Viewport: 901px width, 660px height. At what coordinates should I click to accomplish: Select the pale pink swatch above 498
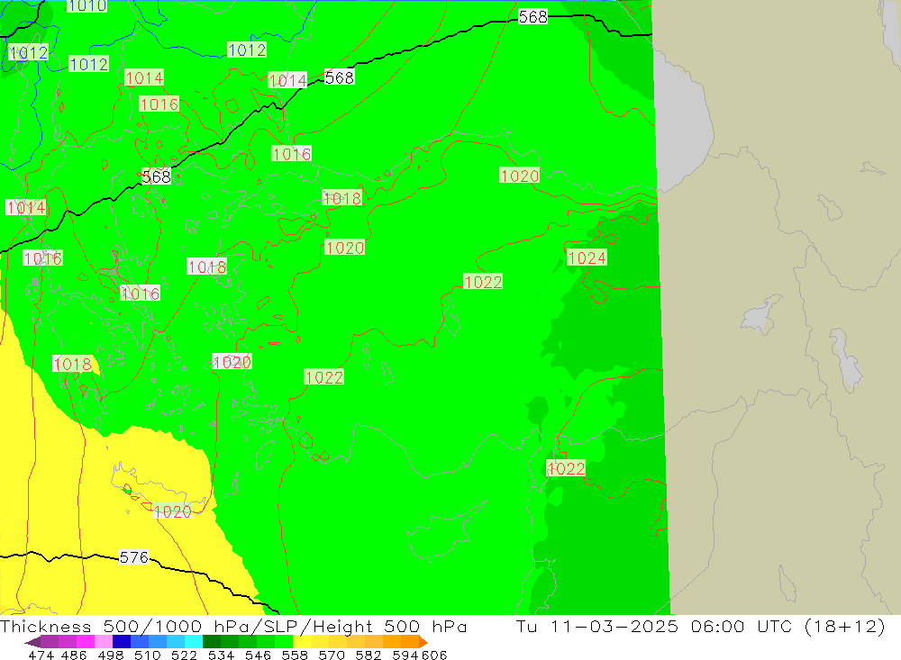click(x=104, y=642)
